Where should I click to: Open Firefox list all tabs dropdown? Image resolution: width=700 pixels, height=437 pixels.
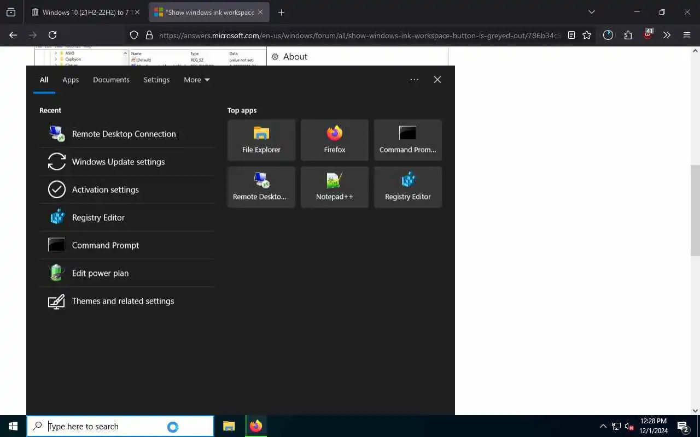[x=591, y=12]
